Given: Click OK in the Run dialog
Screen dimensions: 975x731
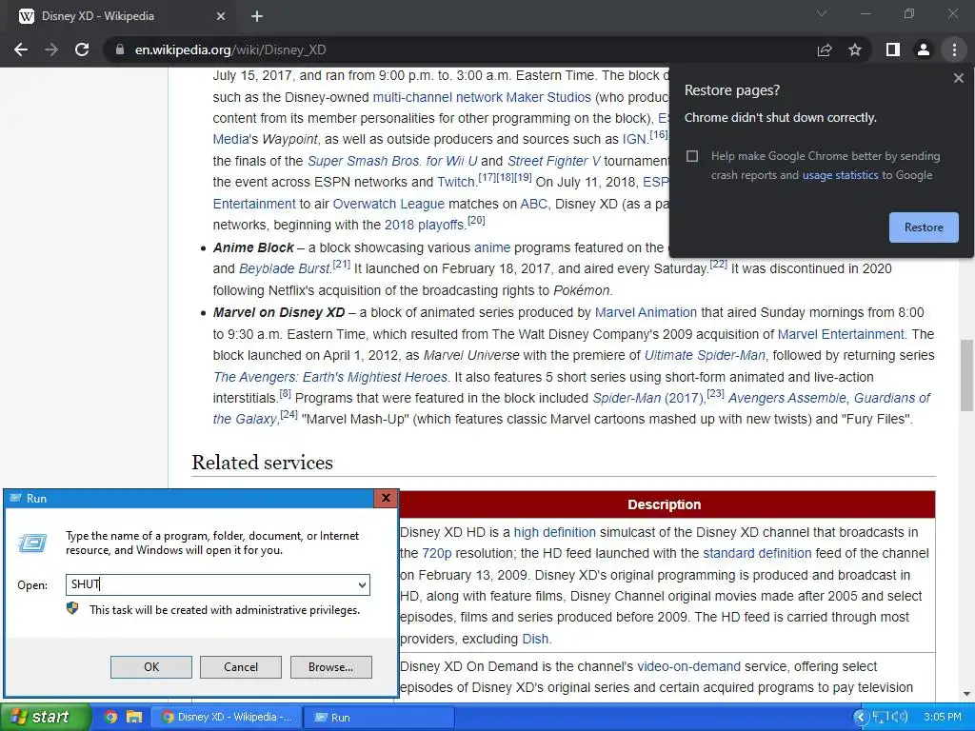Looking at the screenshot, I should (151, 667).
